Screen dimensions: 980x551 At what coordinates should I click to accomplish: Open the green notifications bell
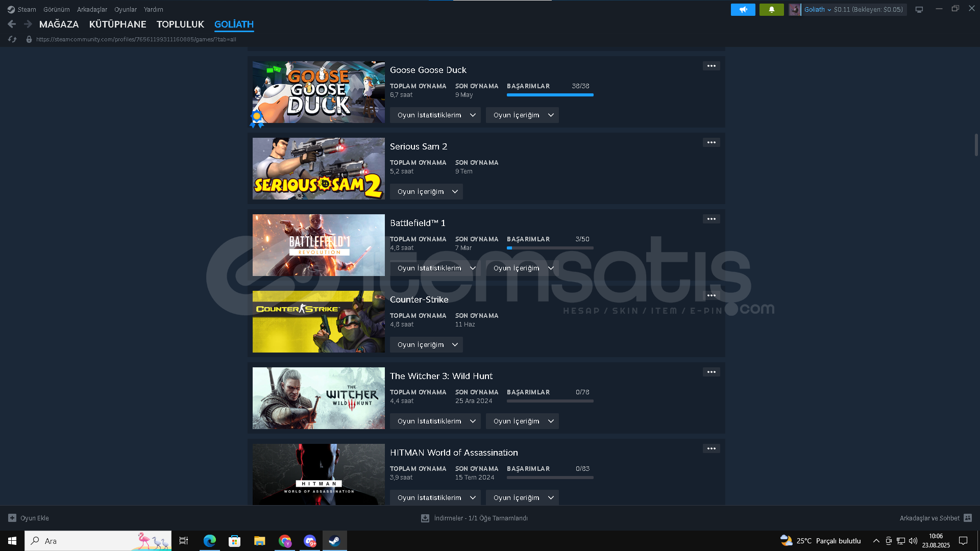point(771,9)
